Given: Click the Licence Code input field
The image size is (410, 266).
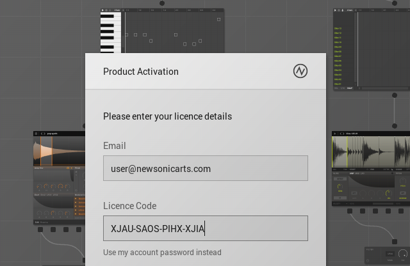Looking at the screenshot, I should point(206,228).
